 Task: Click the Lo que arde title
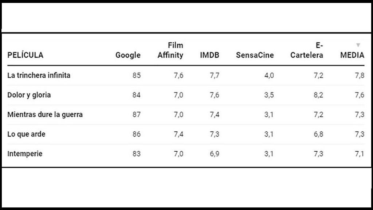tap(26, 134)
